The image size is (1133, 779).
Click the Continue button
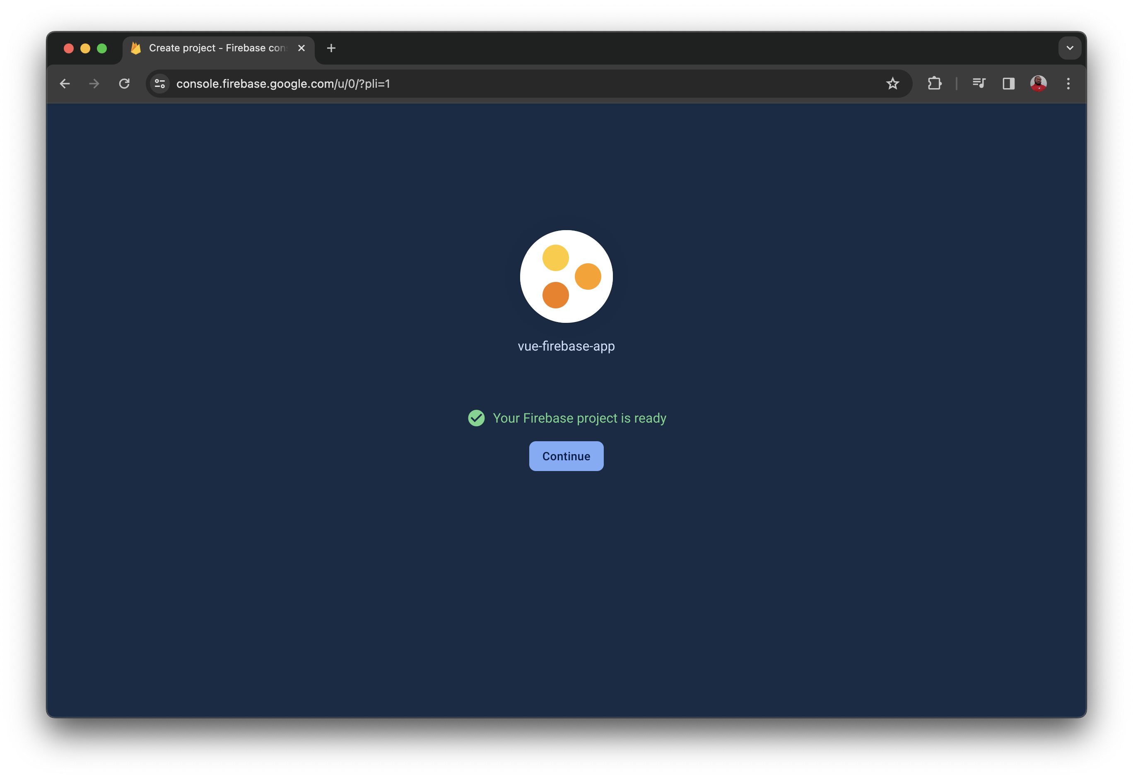[x=566, y=456]
